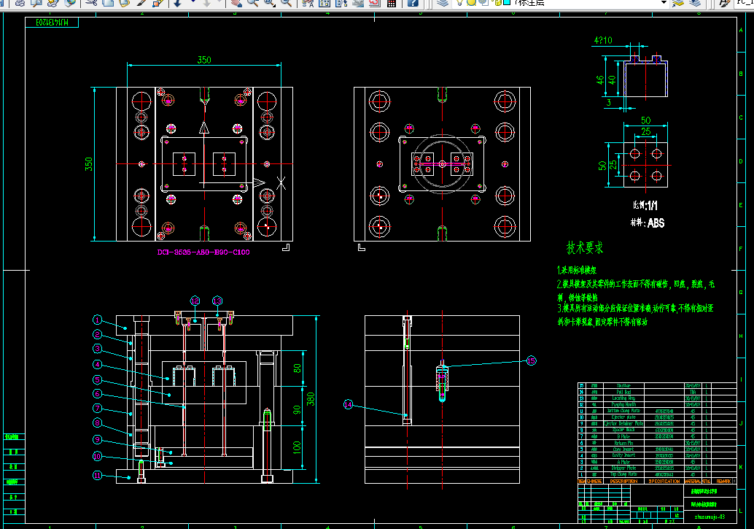Toggle the layer lock padlock icon
This screenshot has width=754, height=529.
497,2
